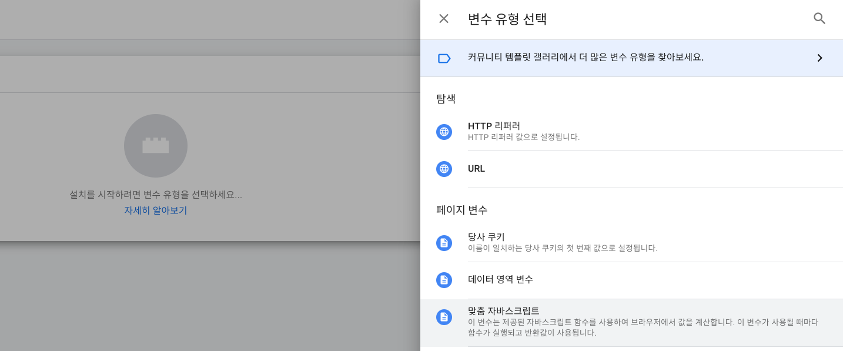843x351 pixels.
Task: Click the 맞춤 자바스크립트 document icon
Action: click(444, 317)
